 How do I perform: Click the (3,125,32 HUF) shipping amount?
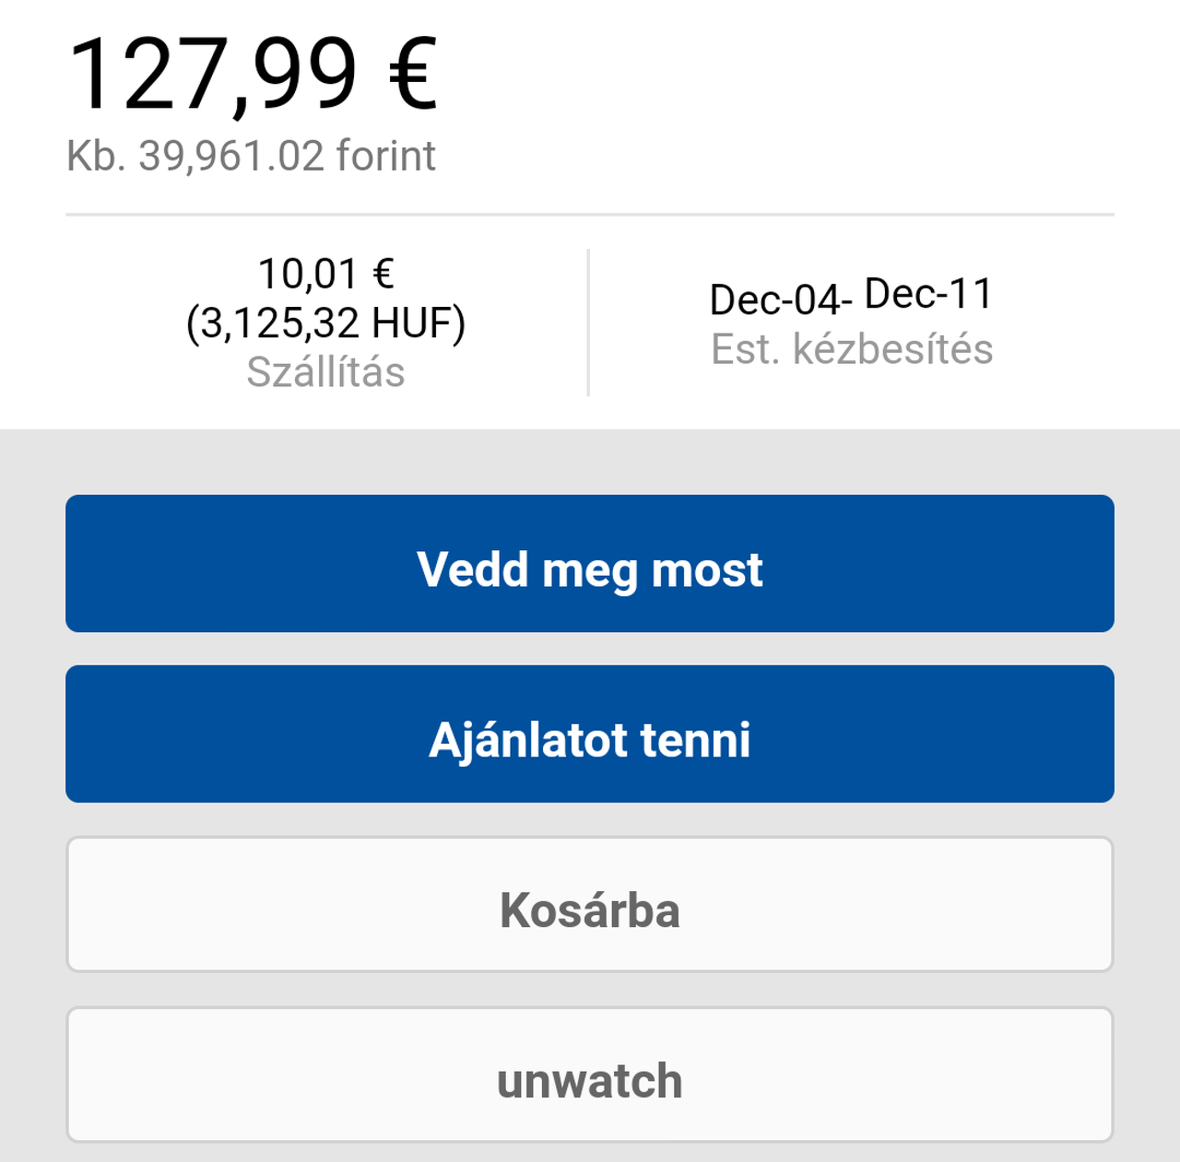(325, 323)
